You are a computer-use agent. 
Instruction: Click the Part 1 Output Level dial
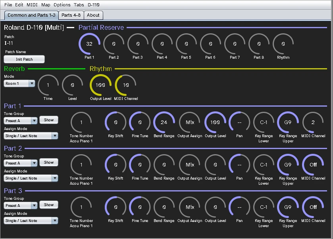215,122
